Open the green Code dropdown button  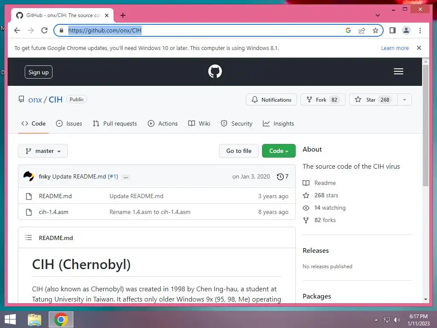279,151
